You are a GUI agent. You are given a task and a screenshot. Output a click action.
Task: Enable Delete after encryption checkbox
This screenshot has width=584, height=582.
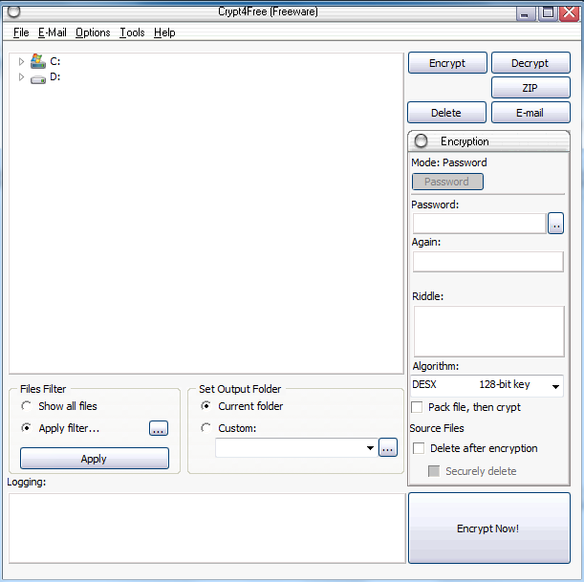[419, 448]
